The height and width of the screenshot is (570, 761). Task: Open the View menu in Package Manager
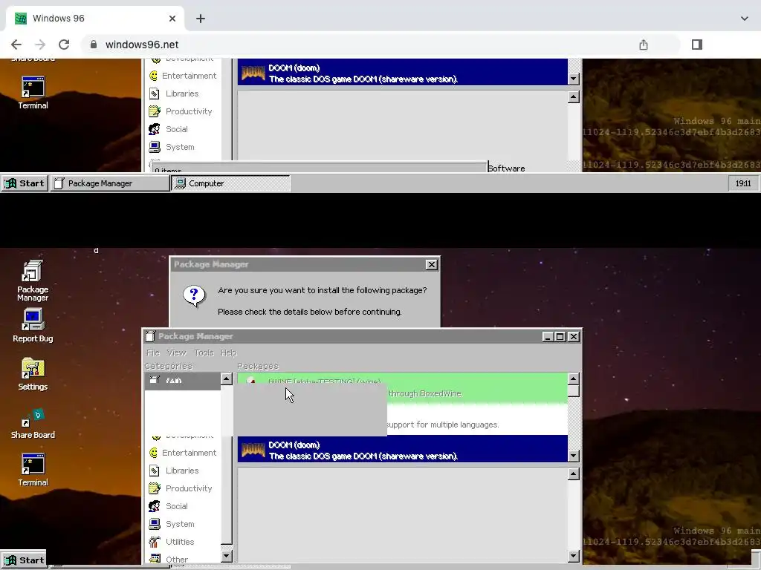point(176,353)
